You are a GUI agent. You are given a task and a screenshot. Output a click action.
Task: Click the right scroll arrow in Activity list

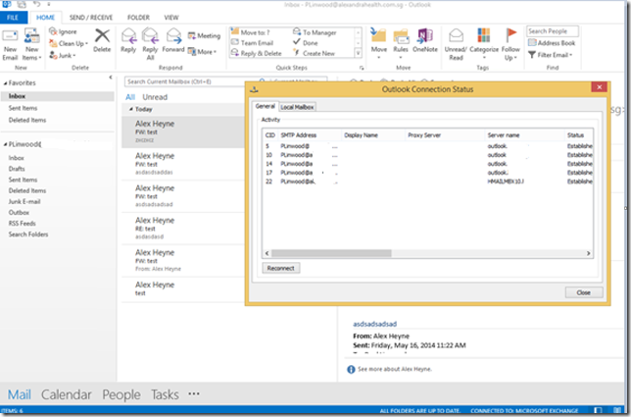tap(588, 253)
